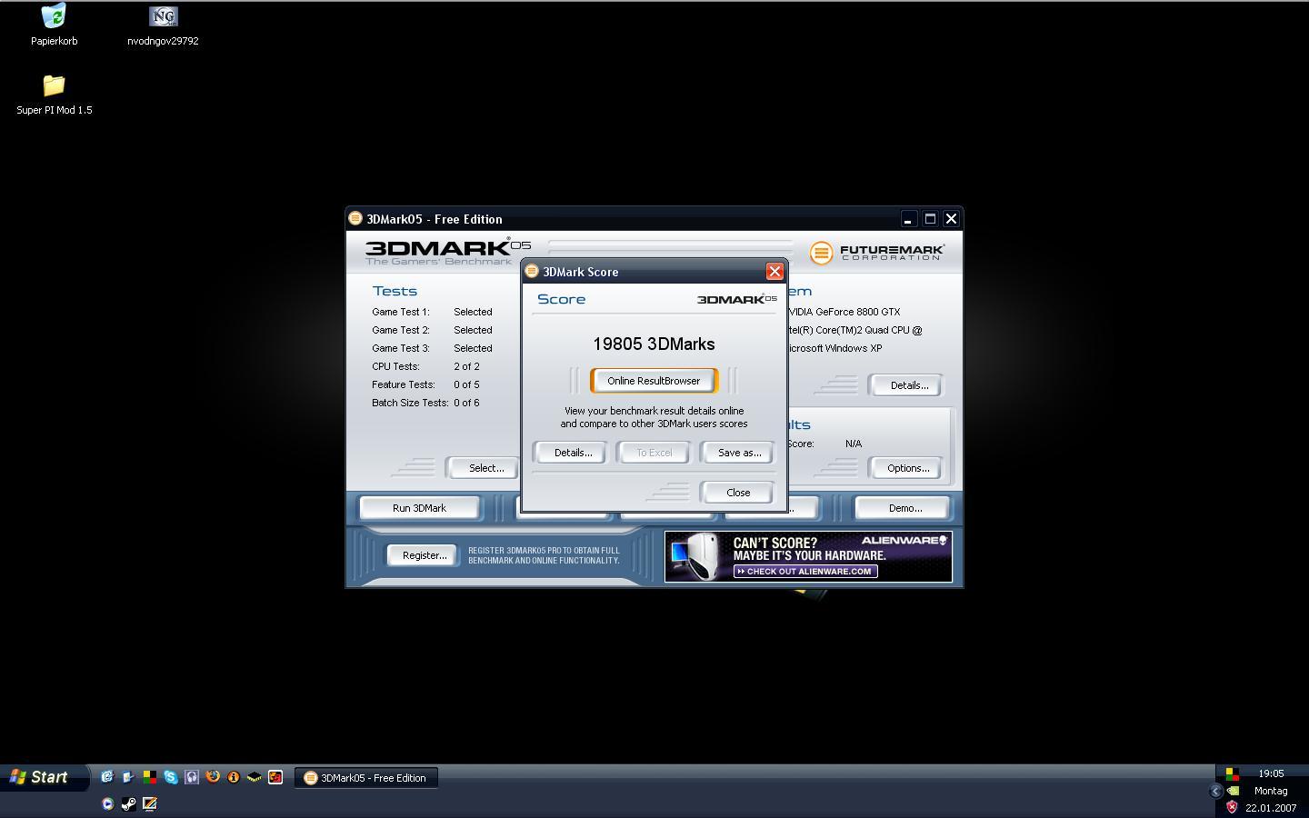Click Details... in the 3DMark Score dialog

pyautogui.click(x=573, y=453)
